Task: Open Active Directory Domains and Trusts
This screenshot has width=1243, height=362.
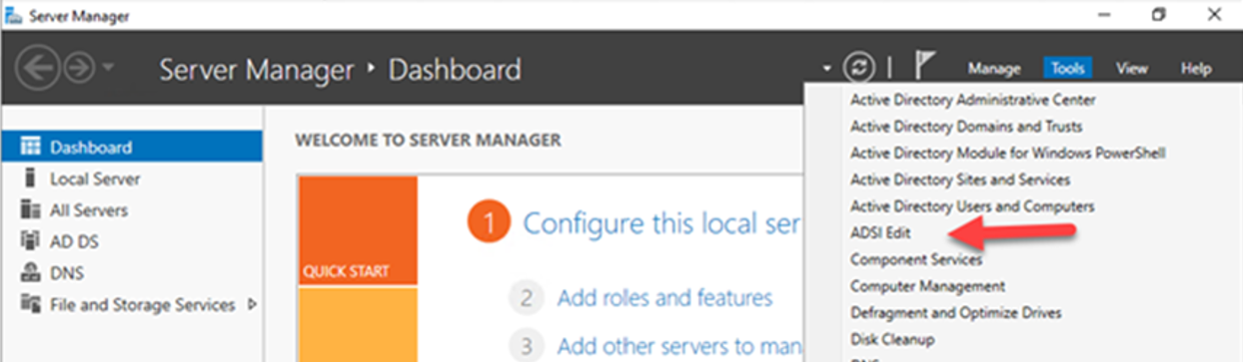Action: click(x=965, y=127)
